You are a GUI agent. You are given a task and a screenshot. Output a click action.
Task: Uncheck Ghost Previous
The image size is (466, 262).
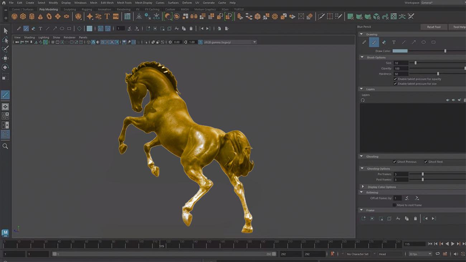(395, 162)
